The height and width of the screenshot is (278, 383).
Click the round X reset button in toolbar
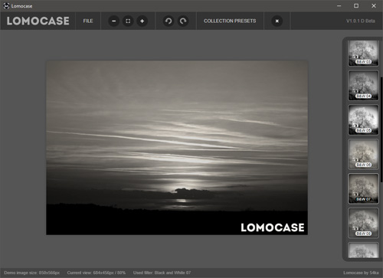coord(277,21)
